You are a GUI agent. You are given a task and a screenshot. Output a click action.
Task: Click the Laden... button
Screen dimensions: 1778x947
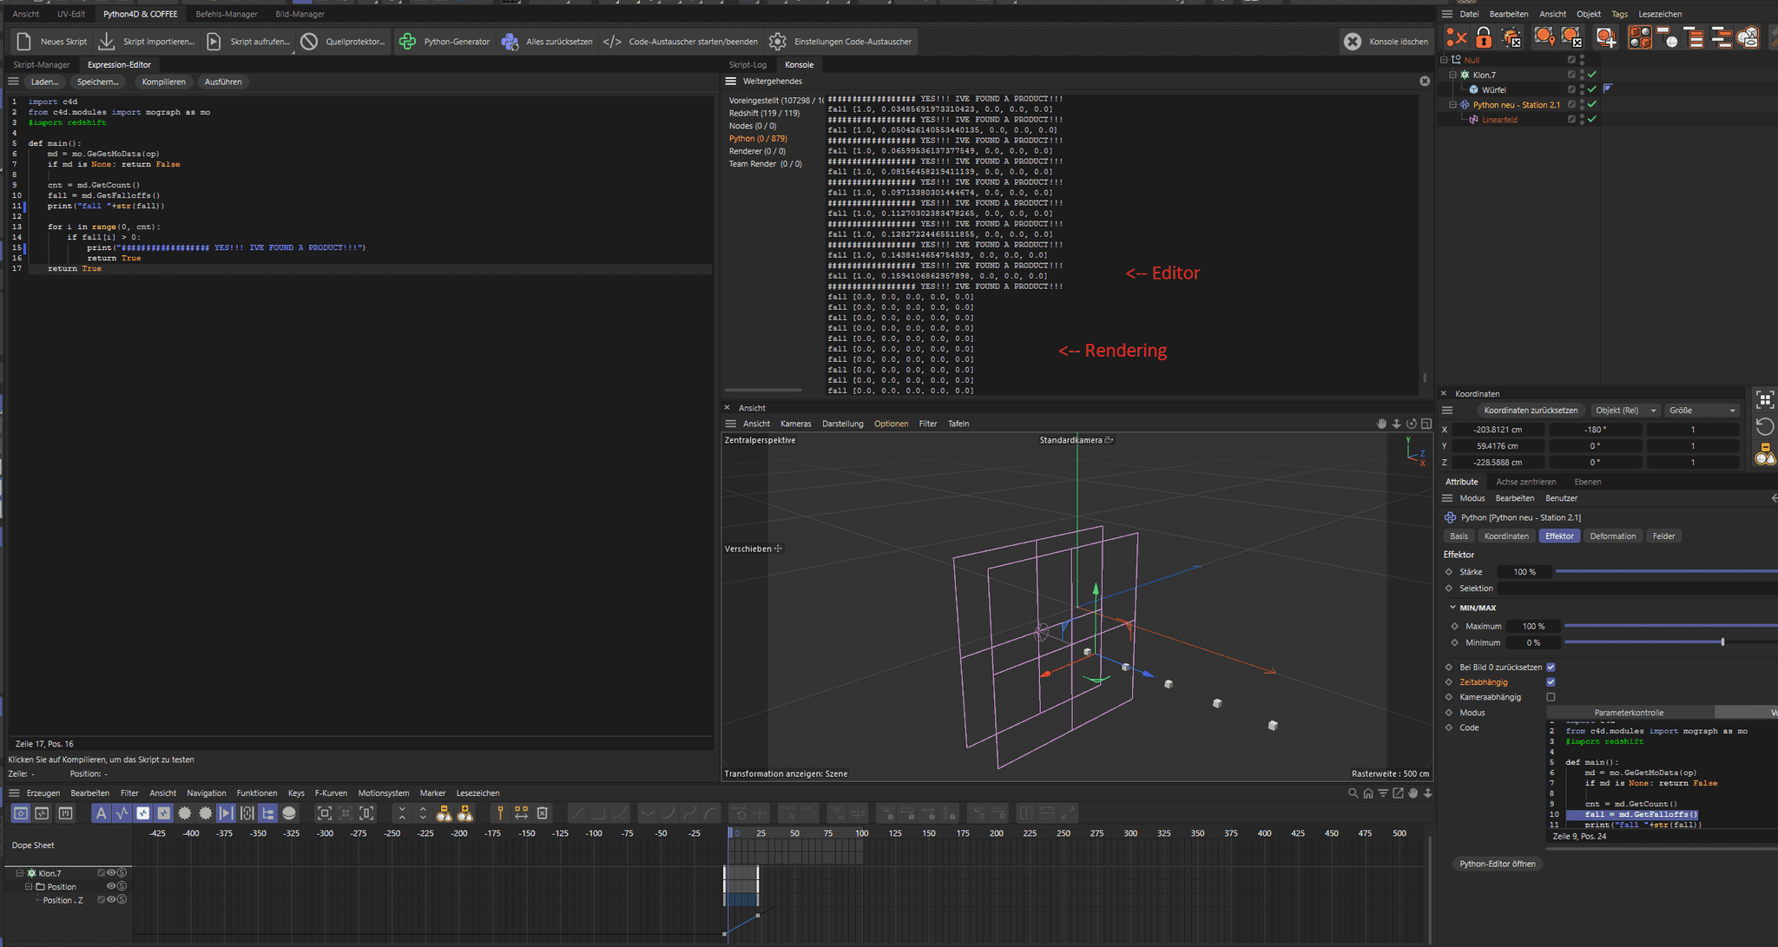[44, 82]
